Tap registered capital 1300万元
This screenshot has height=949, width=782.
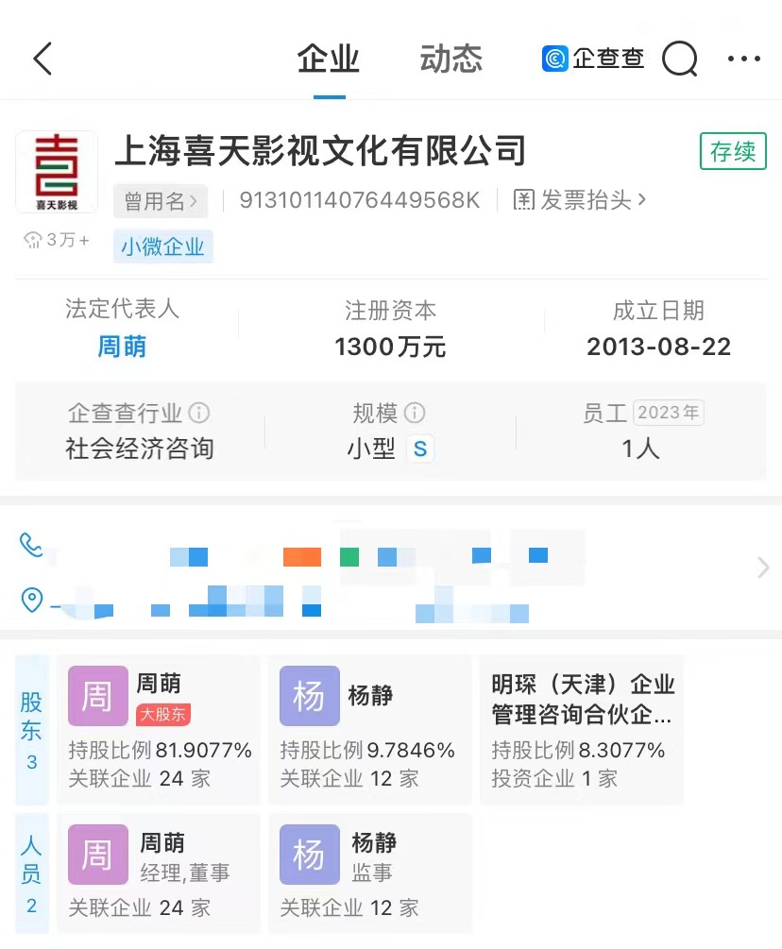point(390,347)
